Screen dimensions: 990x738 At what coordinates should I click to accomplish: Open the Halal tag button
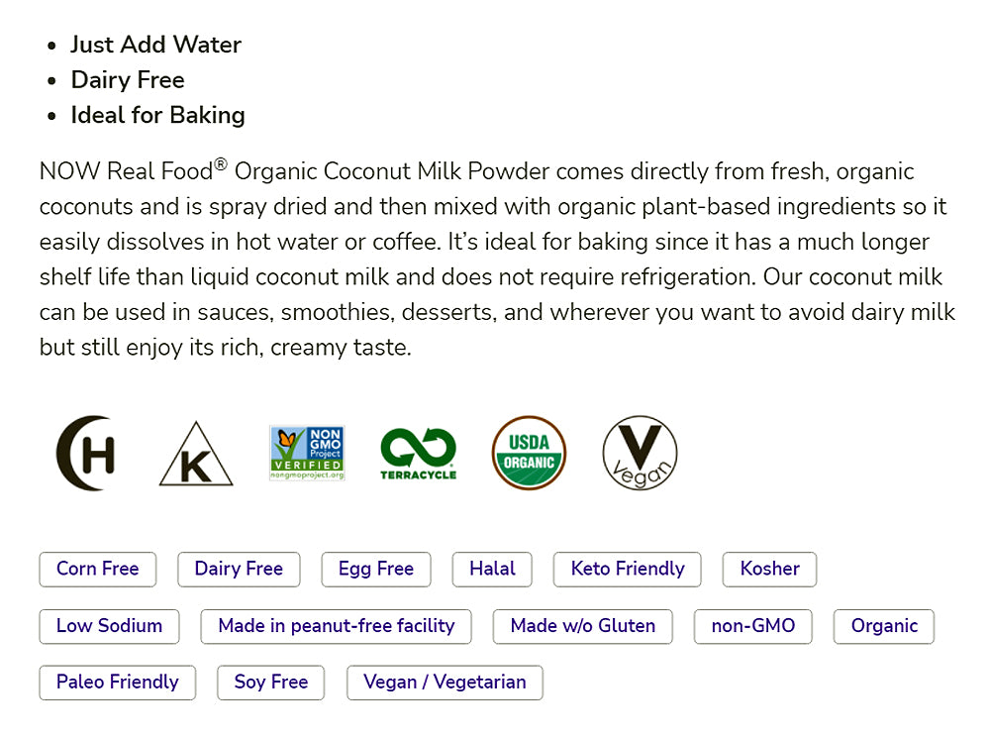pyautogui.click(x=492, y=569)
